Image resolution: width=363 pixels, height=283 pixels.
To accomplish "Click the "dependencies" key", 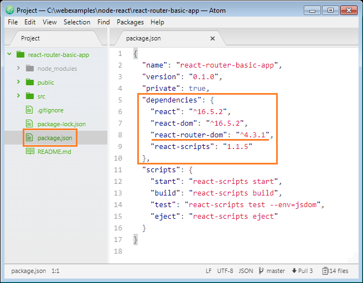I will (172, 100).
